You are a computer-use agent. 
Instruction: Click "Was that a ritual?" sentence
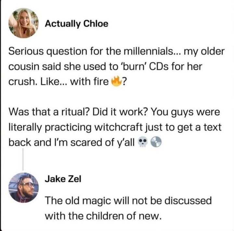coord(49,112)
